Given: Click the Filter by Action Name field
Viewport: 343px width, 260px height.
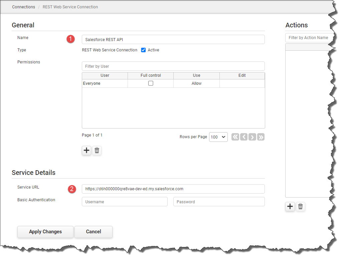Looking at the screenshot, I should [x=309, y=38].
